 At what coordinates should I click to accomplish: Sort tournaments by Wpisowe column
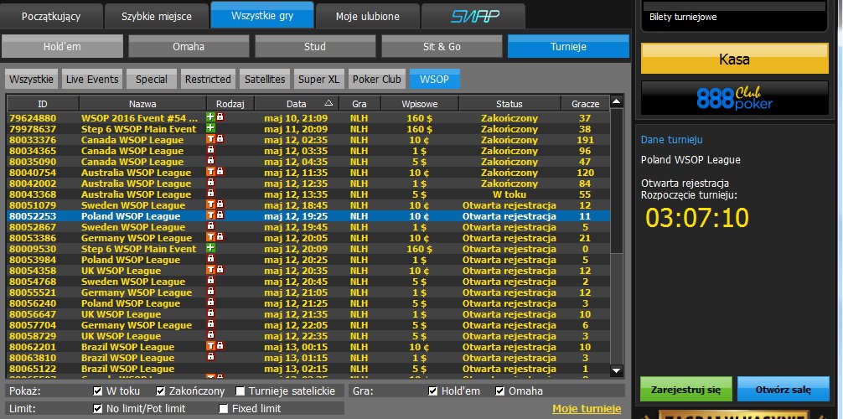click(419, 103)
